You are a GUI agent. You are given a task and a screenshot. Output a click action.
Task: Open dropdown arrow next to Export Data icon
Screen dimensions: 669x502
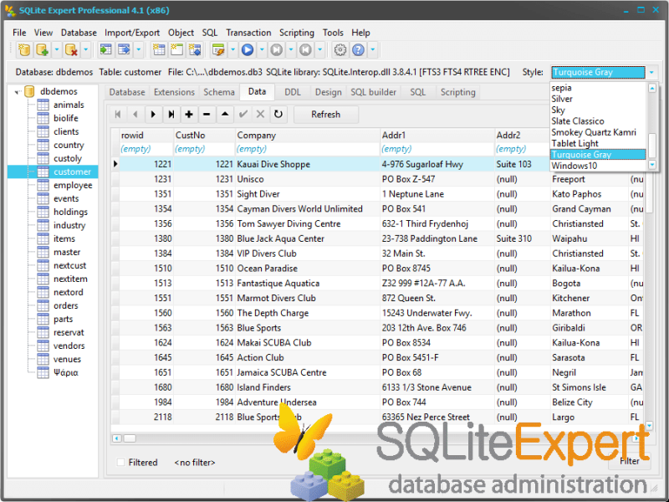(138, 50)
